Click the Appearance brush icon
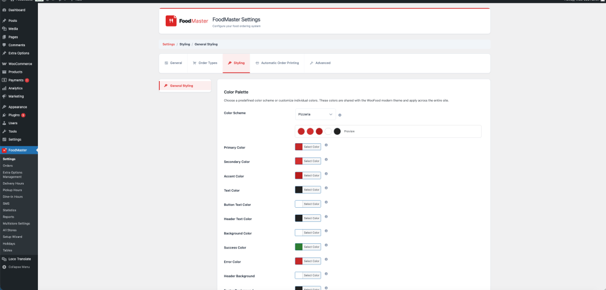 (x=4, y=107)
